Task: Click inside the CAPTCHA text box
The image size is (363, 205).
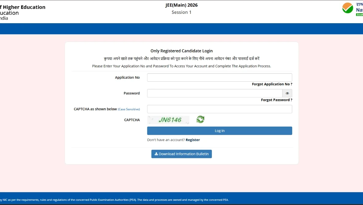Action: click(x=219, y=109)
